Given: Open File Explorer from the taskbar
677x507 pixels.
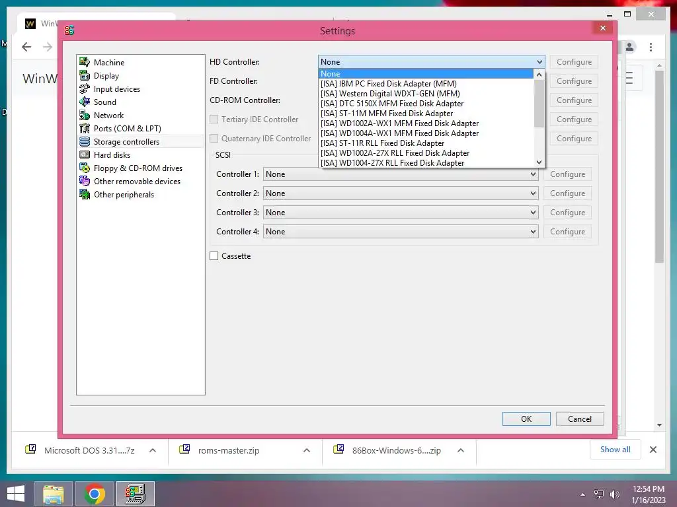Looking at the screenshot, I should [x=53, y=494].
